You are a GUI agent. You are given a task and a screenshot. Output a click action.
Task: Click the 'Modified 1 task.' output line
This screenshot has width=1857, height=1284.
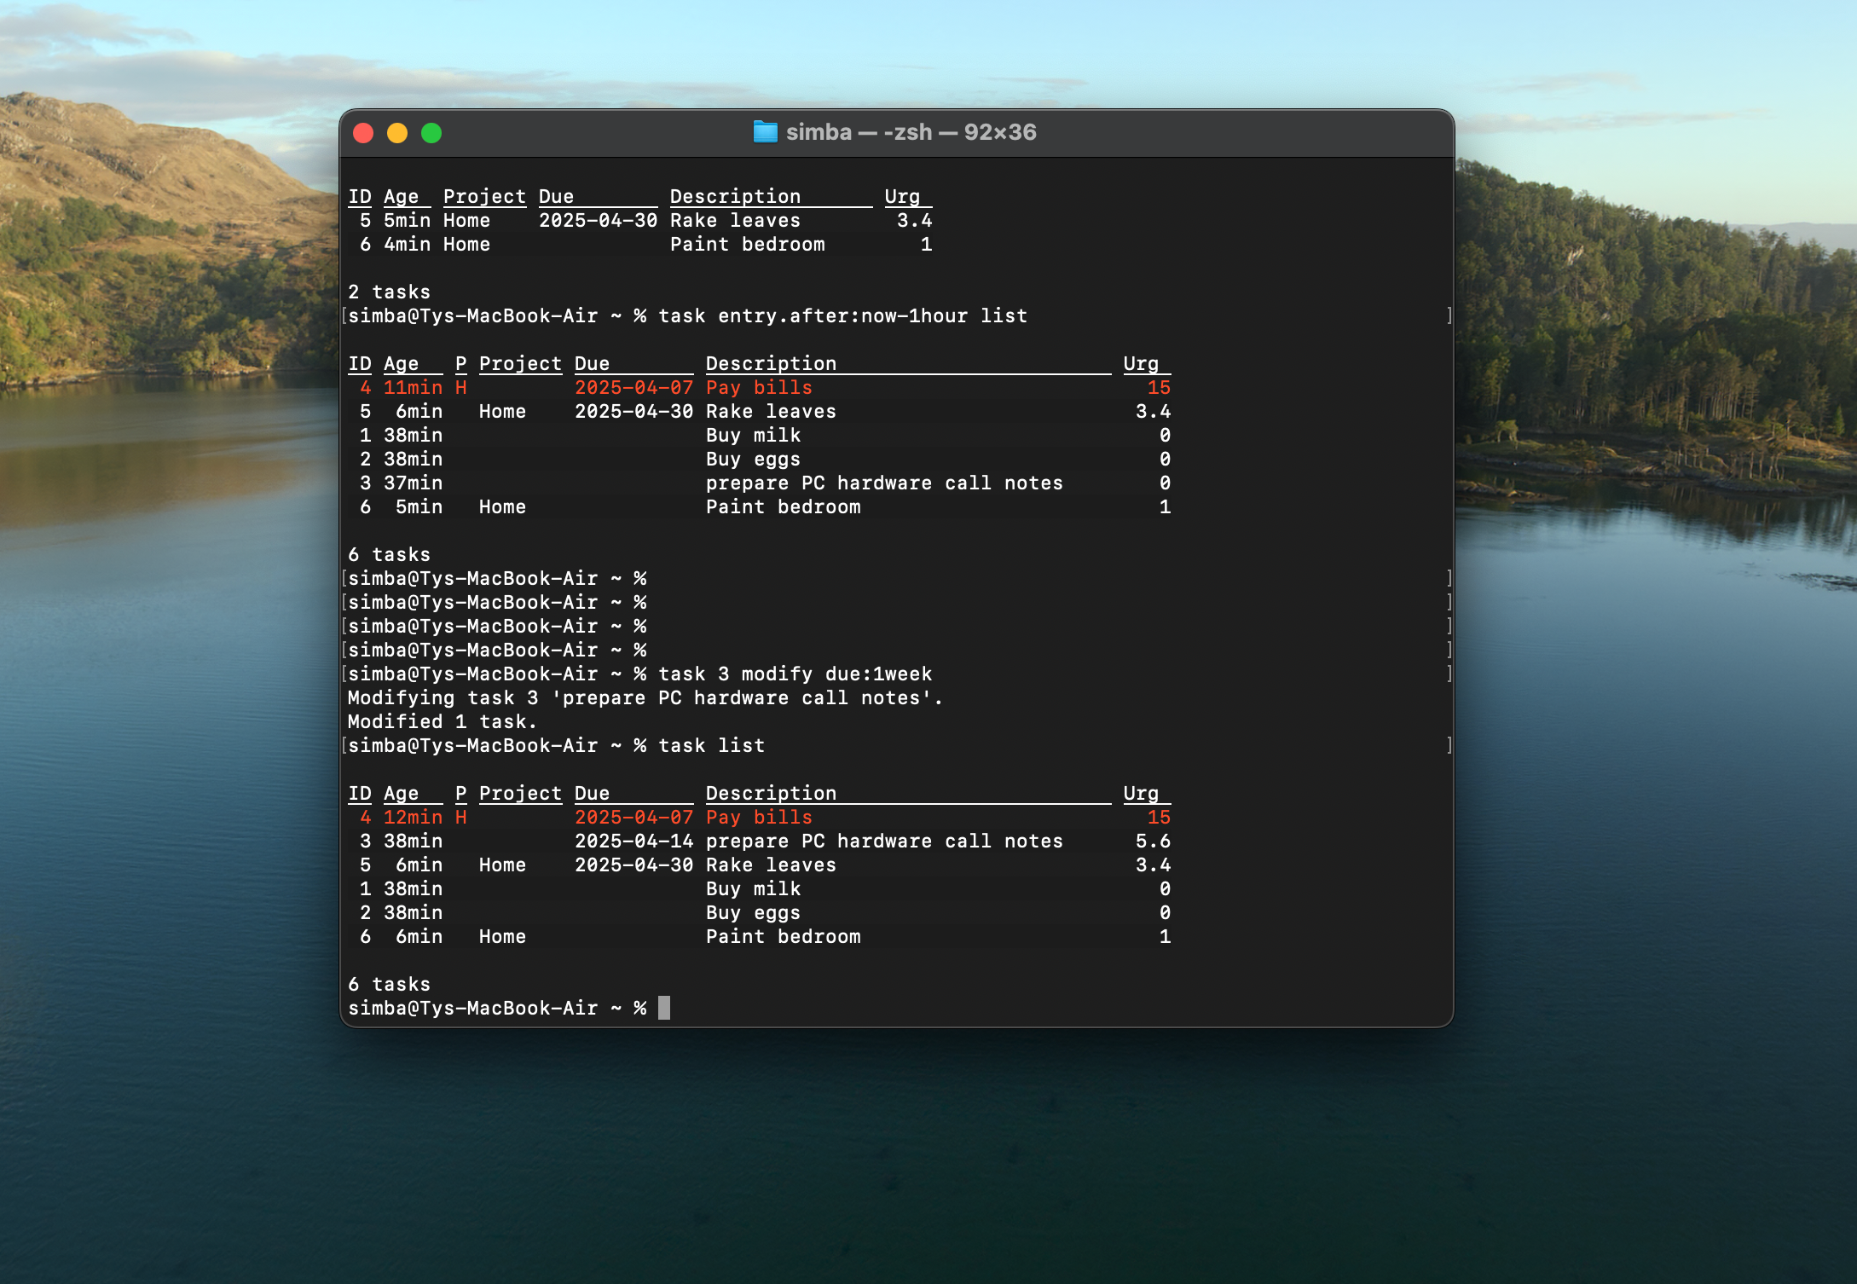click(x=442, y=721)
